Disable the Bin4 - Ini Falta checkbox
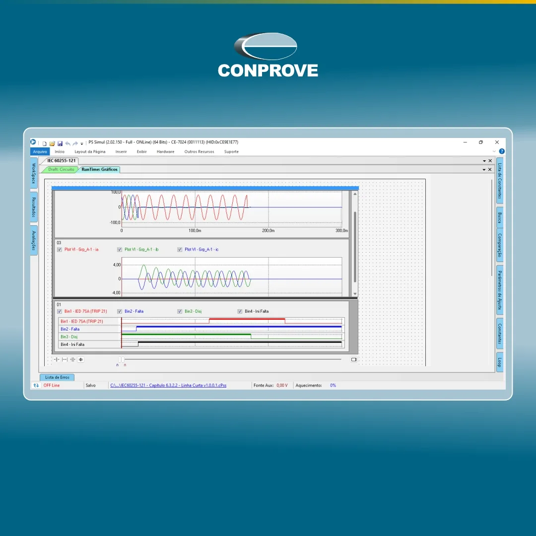Screen dimensions: 536x536 (x=240, y=311)
